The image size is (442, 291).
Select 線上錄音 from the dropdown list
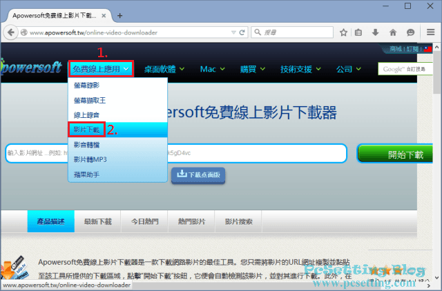(118, 115)
